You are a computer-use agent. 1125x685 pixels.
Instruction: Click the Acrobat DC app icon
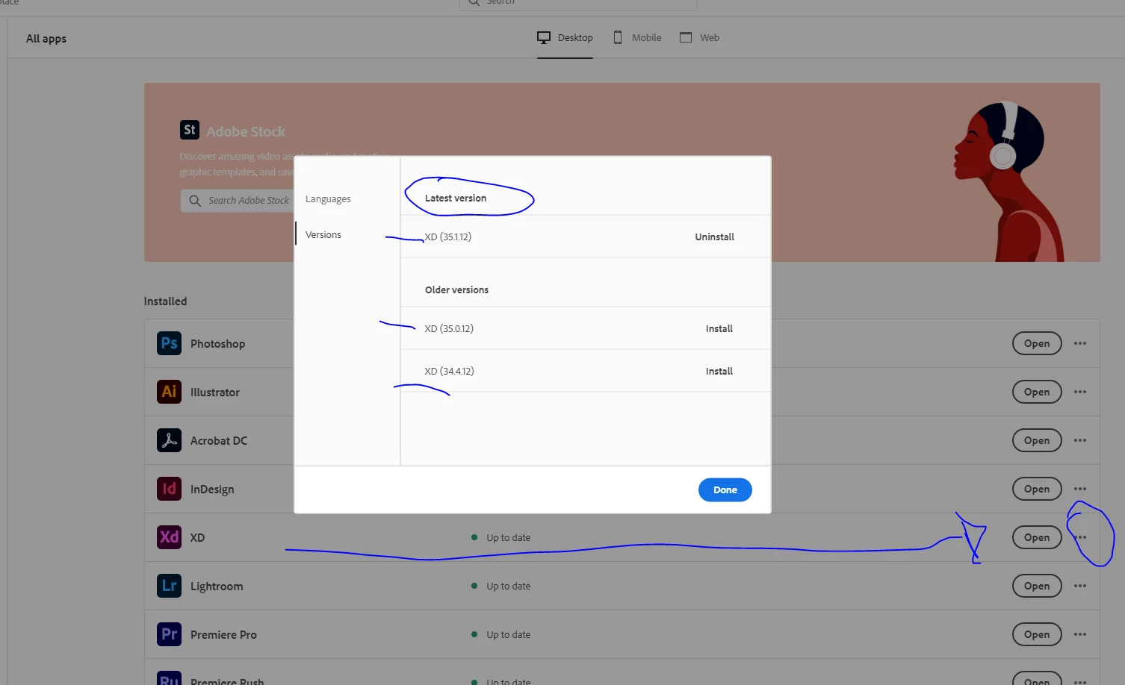coord(169,440)
